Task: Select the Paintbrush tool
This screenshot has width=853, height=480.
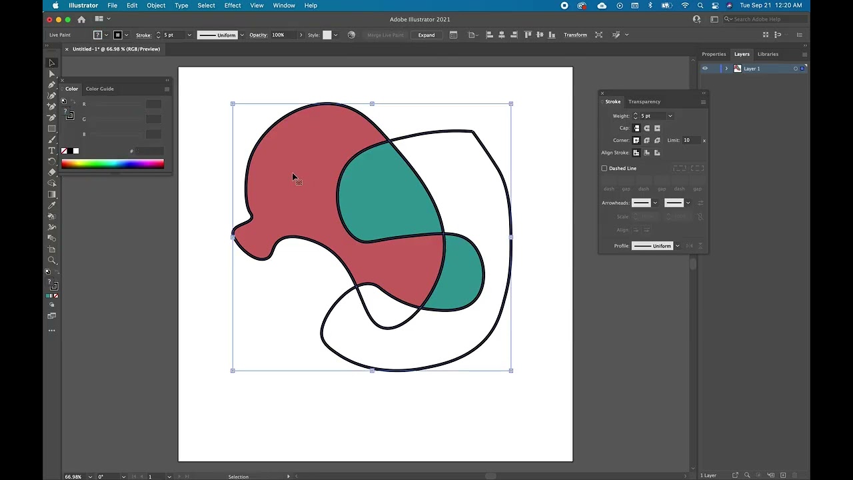Action: click(52, 139)
